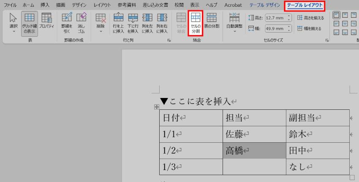Image resolution: width=359 pixels, height=182 pixels.
Task: Click the 表の分割 (Split Table) icon
Action: [x=211, y=23]
